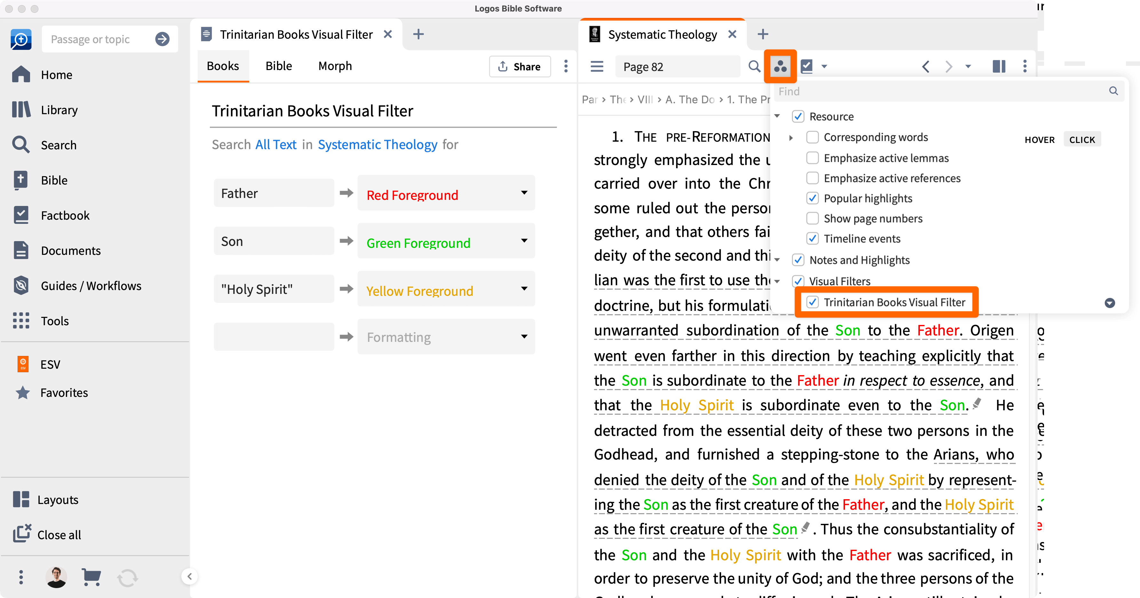Image resolution: width=1140 pixels, height=598 pixels.
Task: Toggle the Visual Filters checkbox
Action: point(798,281)
